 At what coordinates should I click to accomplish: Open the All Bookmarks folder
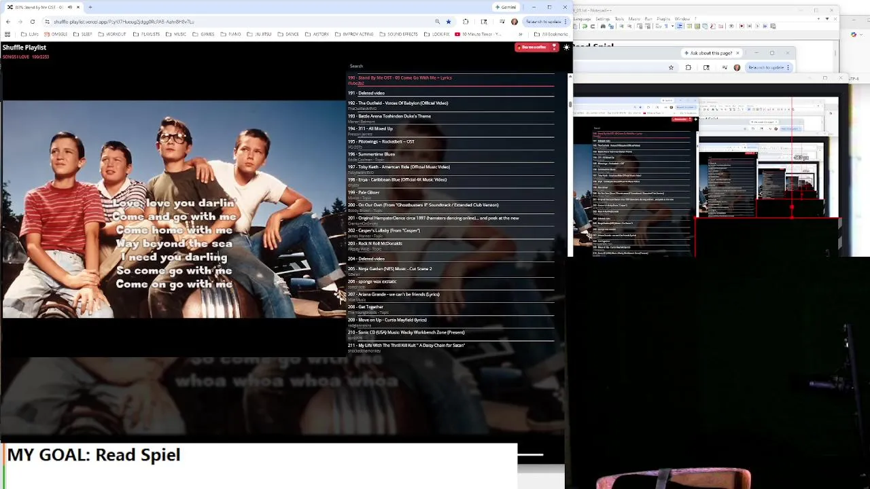(x=551, y=34)
